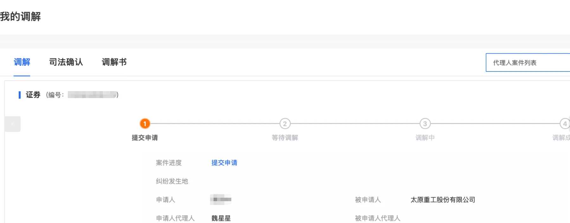Click the partially visible step 4 circle
Image resolution: width=570 pixels, height=223 pixels.
point(565,124)
